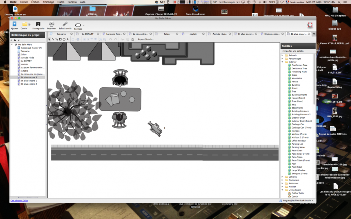Expand the Equipment palette folder
Viewport: 351px width, 219px height.
(282, 180)
